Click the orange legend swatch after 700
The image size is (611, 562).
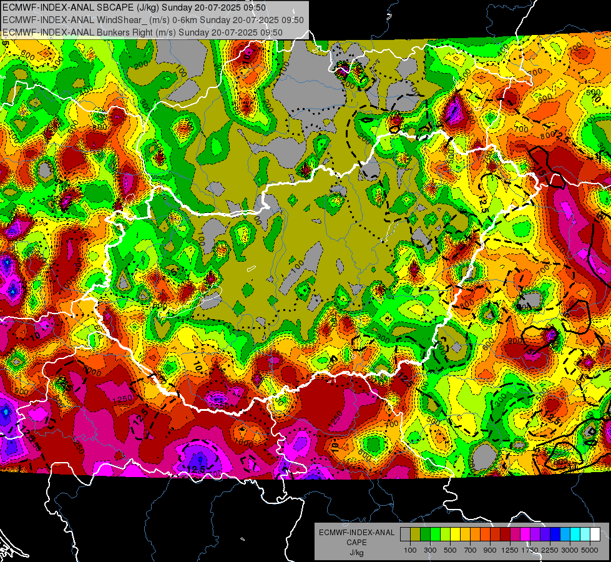(476, 535)
